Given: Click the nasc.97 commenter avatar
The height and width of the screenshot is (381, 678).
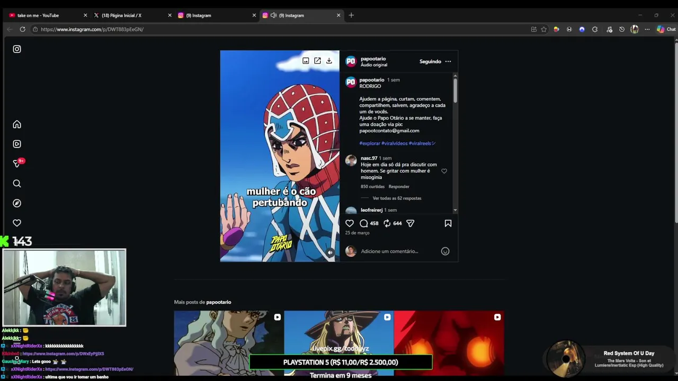Looking at the screenshot, I should (x=351, y=161).
